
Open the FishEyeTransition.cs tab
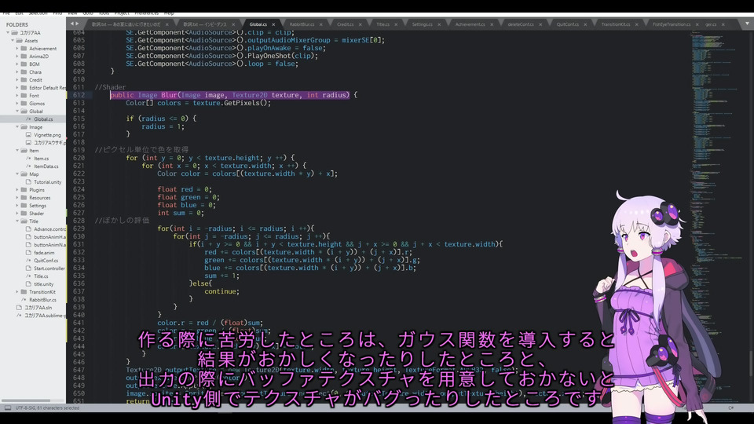pyautogui.click(x=672, y=24)
